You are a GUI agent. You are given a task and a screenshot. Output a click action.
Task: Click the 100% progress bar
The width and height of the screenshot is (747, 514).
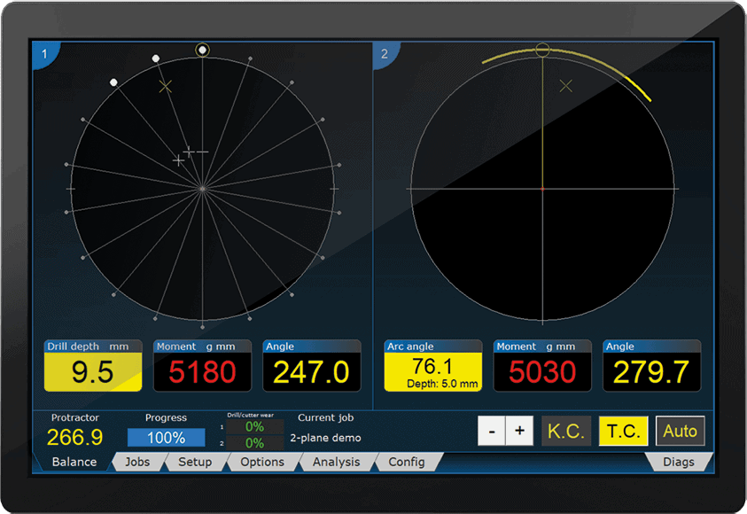166,437
